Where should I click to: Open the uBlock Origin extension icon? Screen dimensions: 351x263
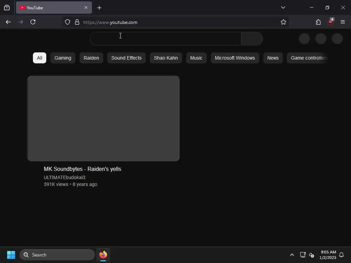[331, 22]
